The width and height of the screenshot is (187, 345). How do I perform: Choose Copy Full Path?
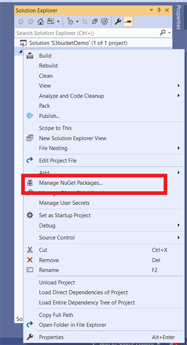(x=56, y=315)
